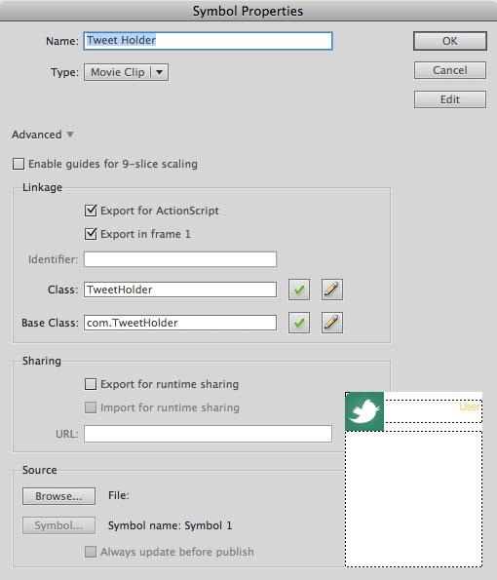
Task: Uncheck Export in frame 1
Action: pyautogui.click(x=91, y=234)
